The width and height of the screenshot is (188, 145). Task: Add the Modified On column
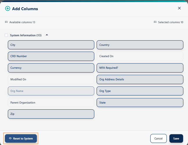(x=51, y=79)
